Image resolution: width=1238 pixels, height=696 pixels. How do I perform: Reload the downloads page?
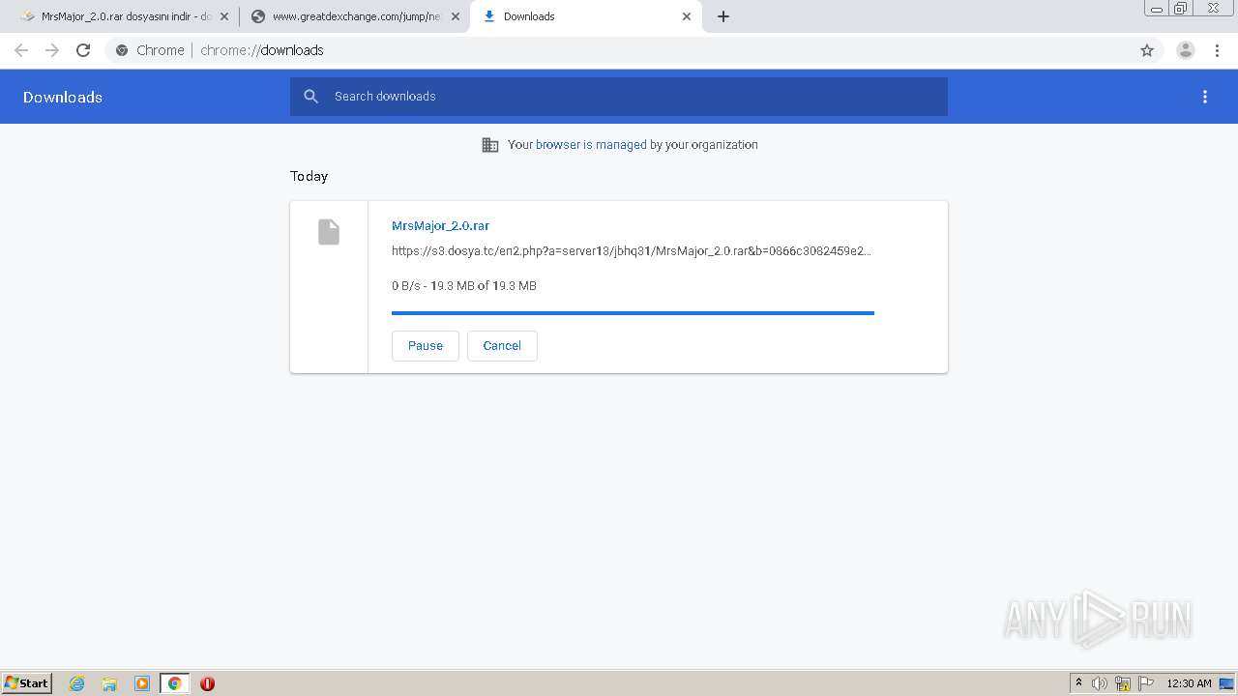point(83,50)
